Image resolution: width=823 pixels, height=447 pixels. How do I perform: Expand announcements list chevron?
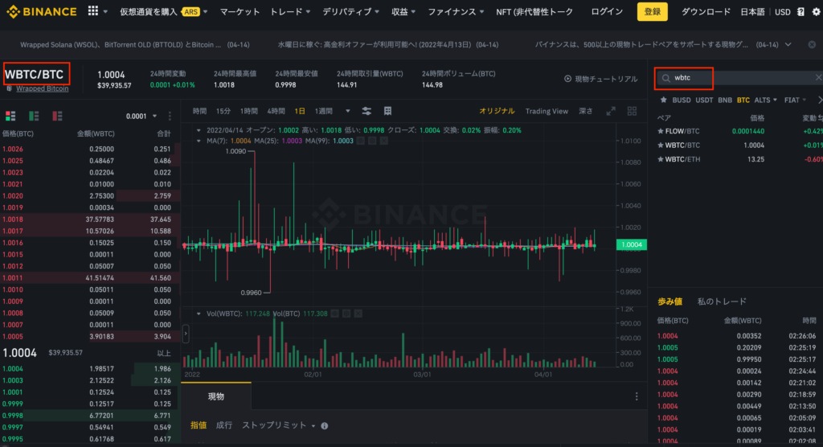click(x=788, y=45)
